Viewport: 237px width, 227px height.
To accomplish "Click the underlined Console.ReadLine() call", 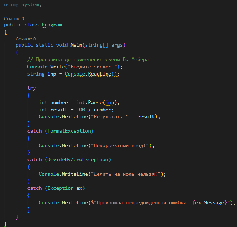I will pos(91,74).
